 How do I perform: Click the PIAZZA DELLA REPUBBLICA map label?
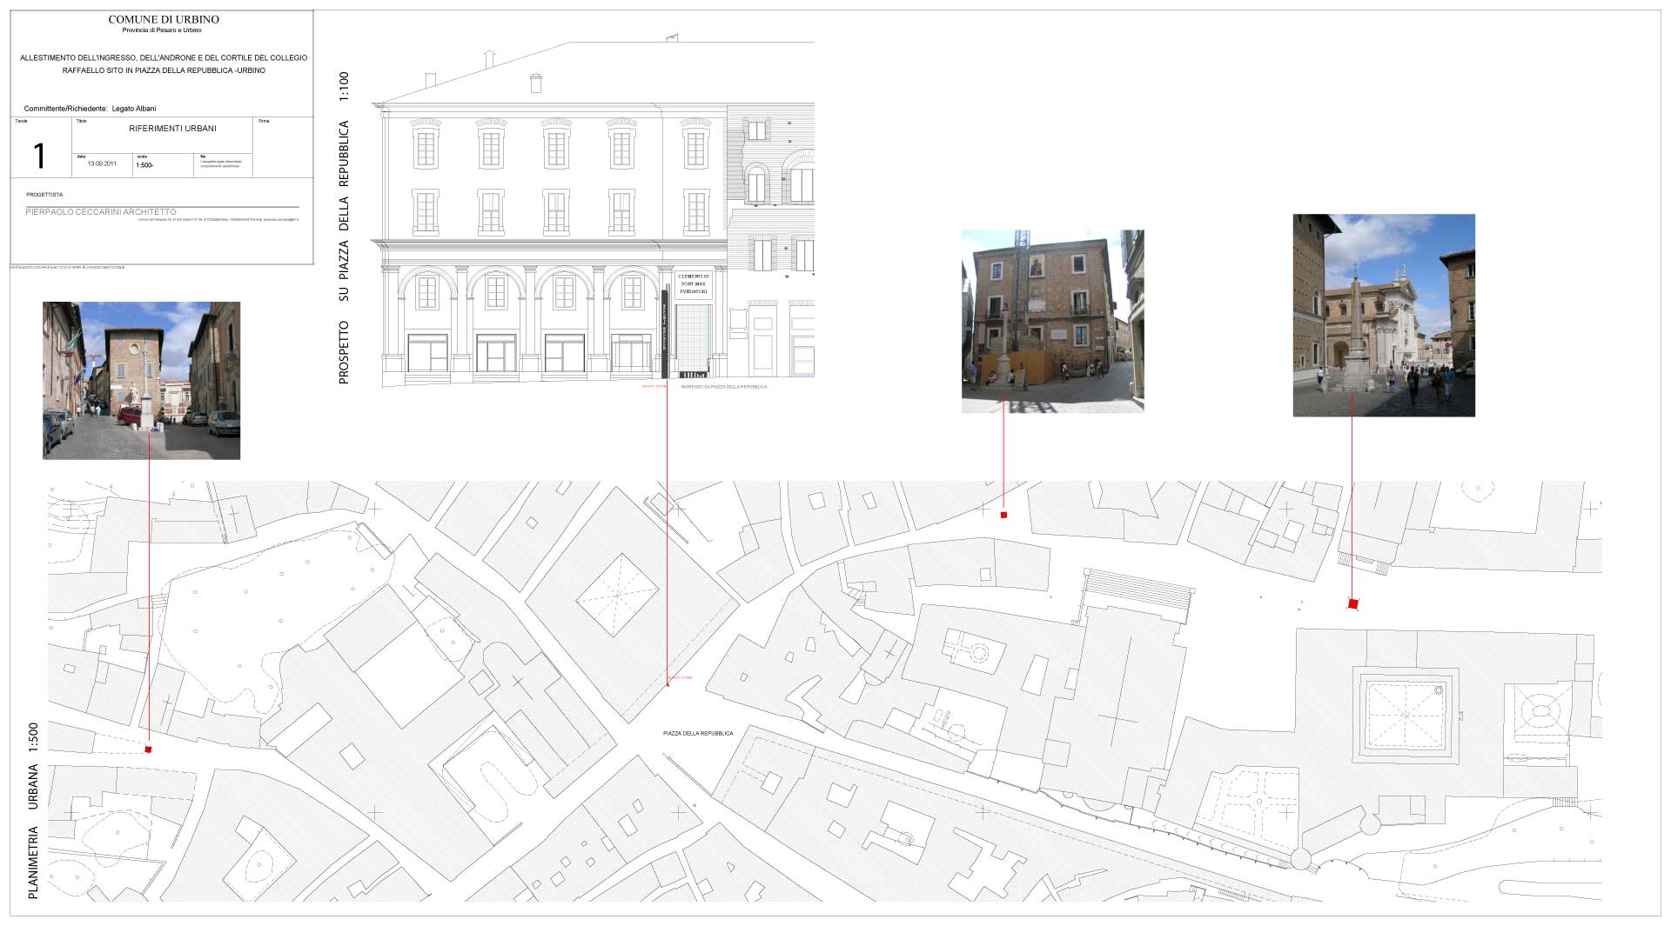pos(698,733)
